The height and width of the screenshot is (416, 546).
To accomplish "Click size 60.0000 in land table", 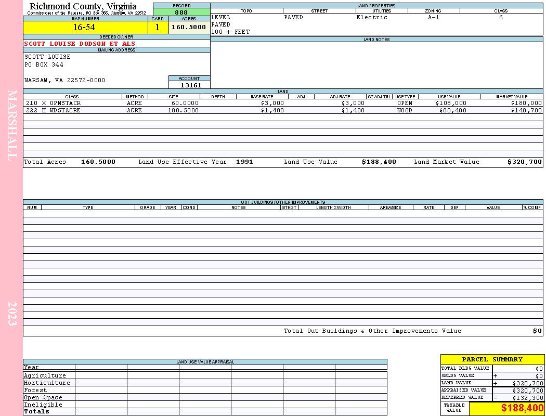I will (185, 103).
